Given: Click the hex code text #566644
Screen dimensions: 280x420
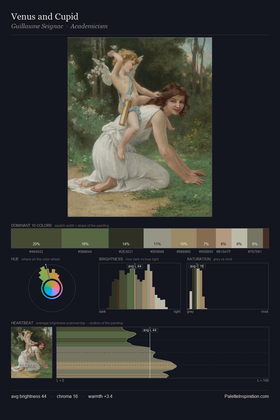Looking at the screenshot, I should point(85,252).
